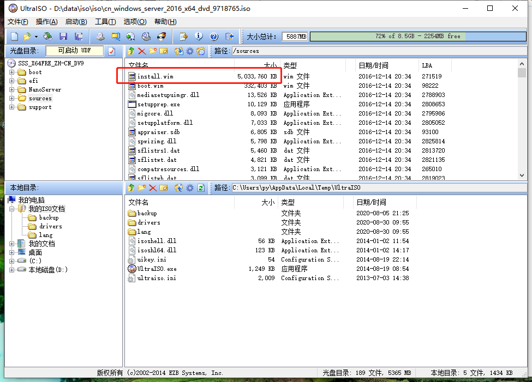532x382 pixels.
Task: Click the Up folder icon in the local pane toolbar
Action: click(x=130, y=188)
